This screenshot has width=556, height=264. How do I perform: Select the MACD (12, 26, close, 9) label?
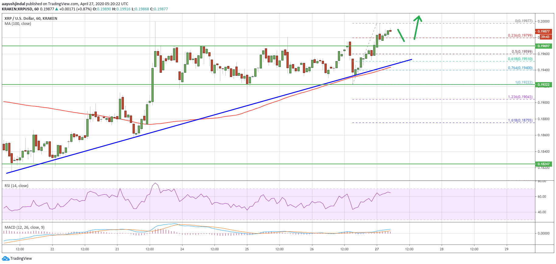pos(24,228)
